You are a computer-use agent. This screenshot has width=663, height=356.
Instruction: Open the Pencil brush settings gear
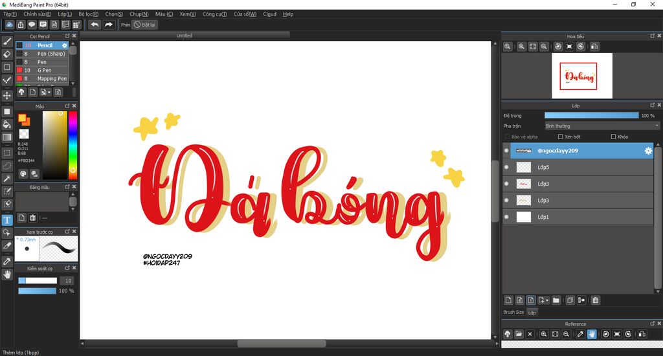(x=65, y=45)
